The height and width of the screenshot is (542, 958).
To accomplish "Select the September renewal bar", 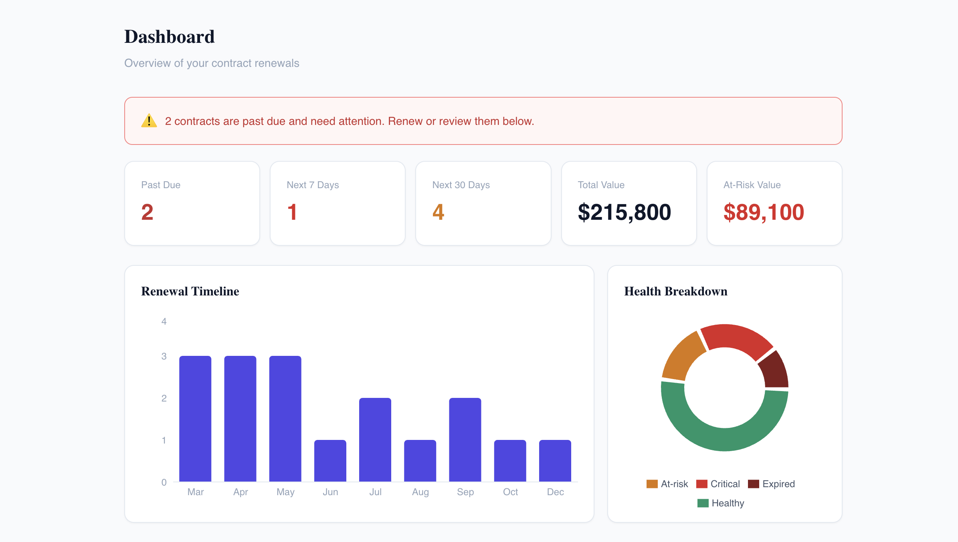I will pos(465,440).
